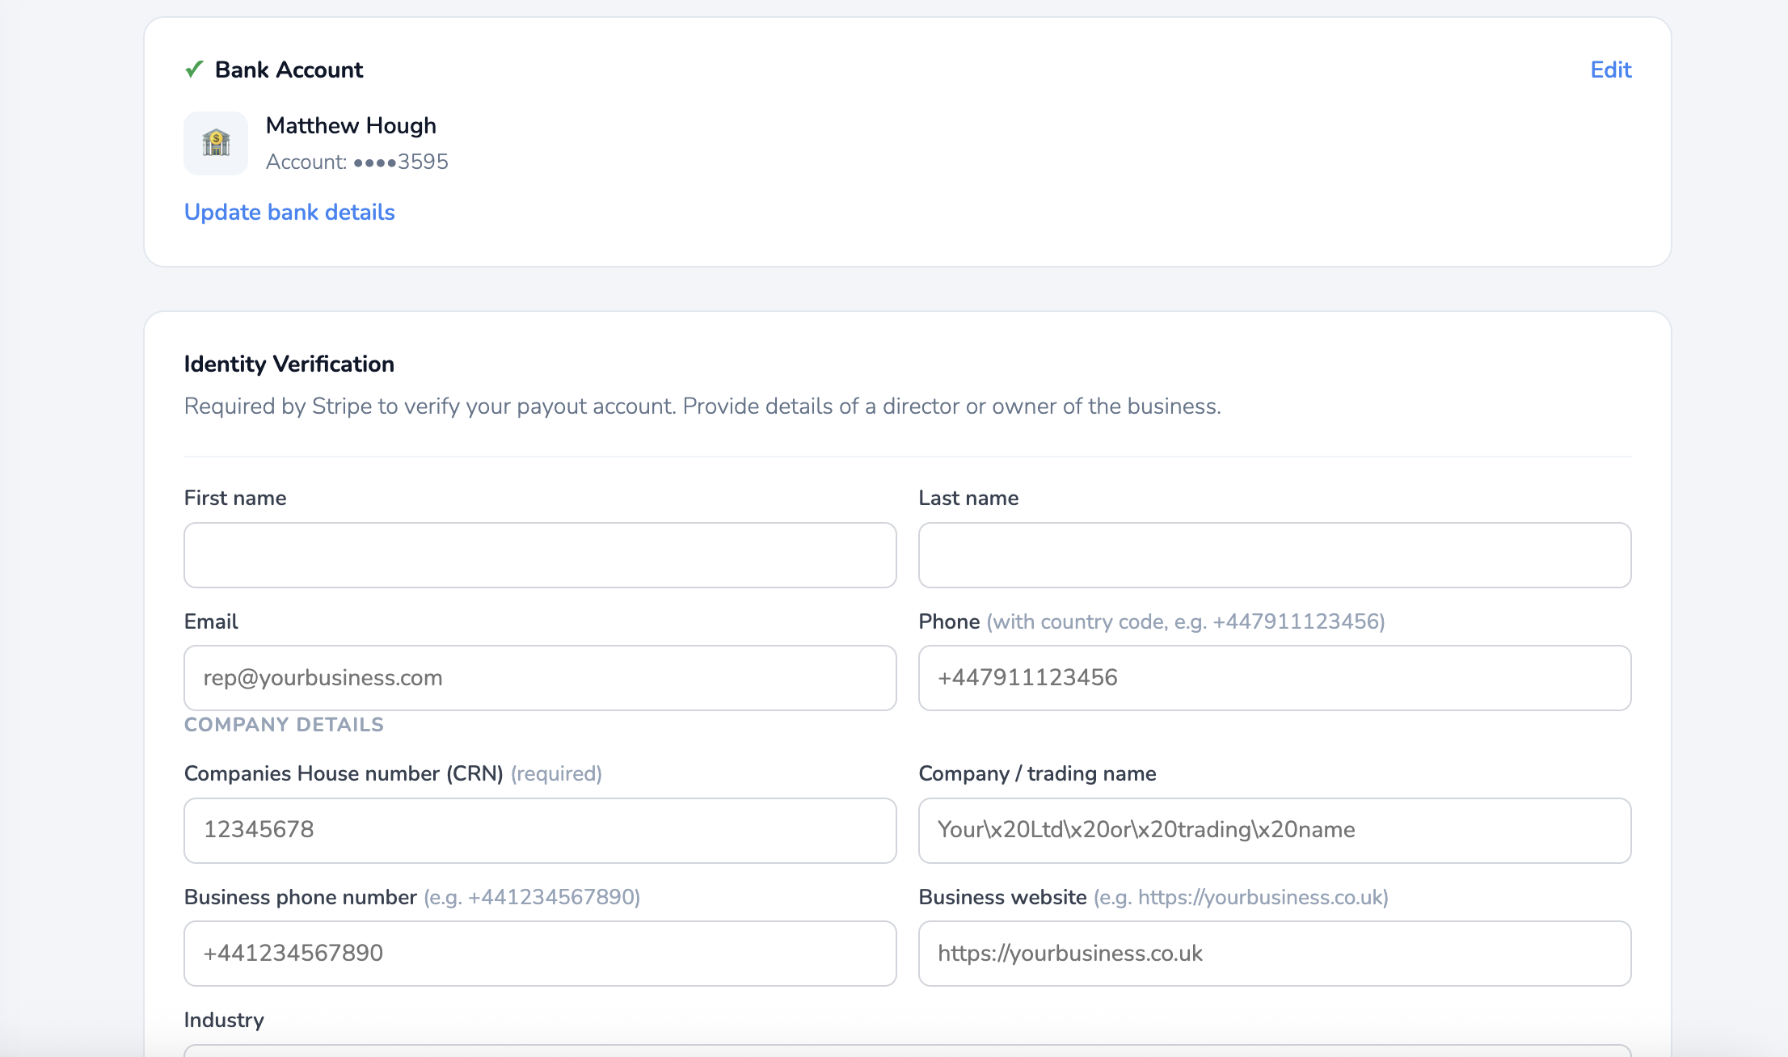This screenshot has height=1057, width=1788.
Task: Click the bank building icon
Action: pos(216,144)
